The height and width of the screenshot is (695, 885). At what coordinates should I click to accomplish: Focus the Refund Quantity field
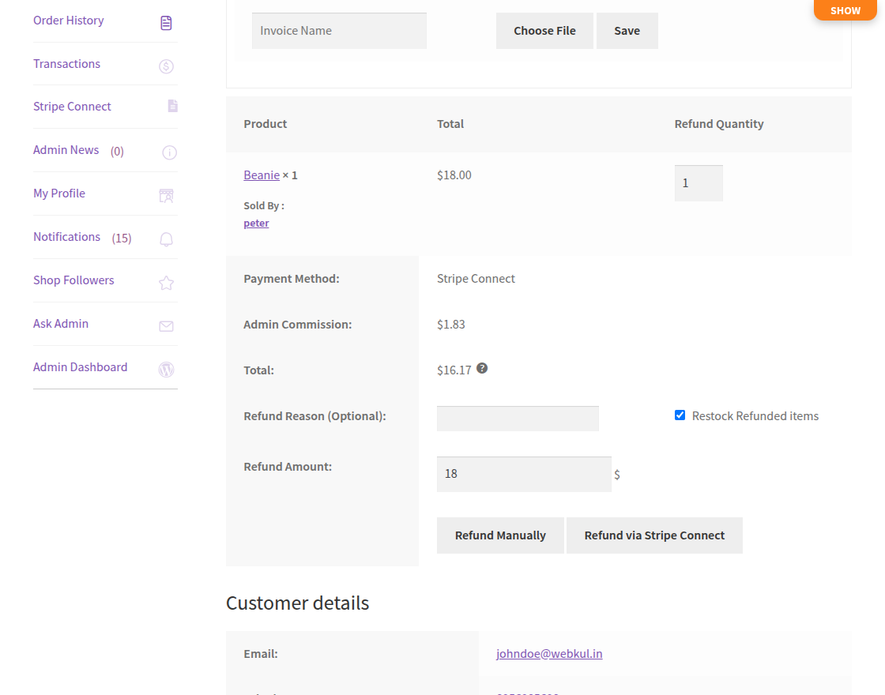tap(698, 183)
